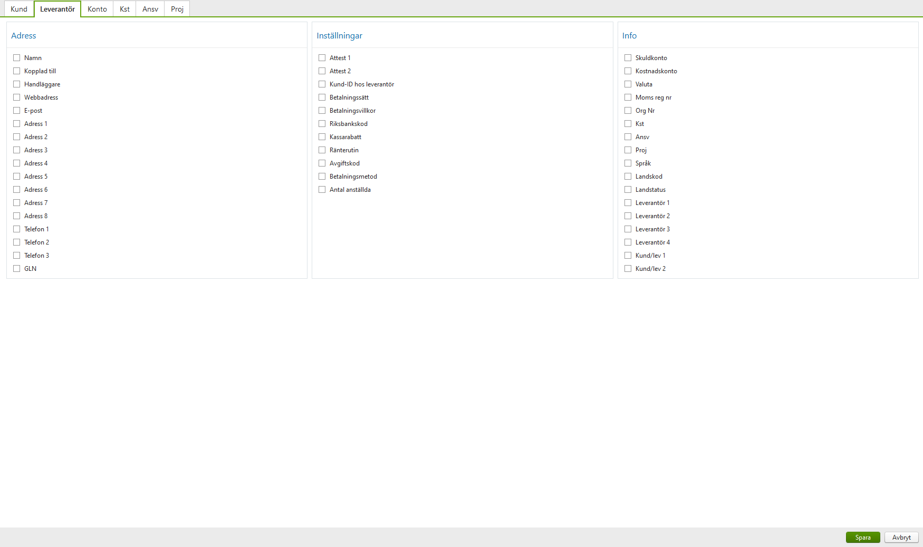This screenshot has height=547, width=923.
Task: Open the Proj tab
Action: pos(177,9)
